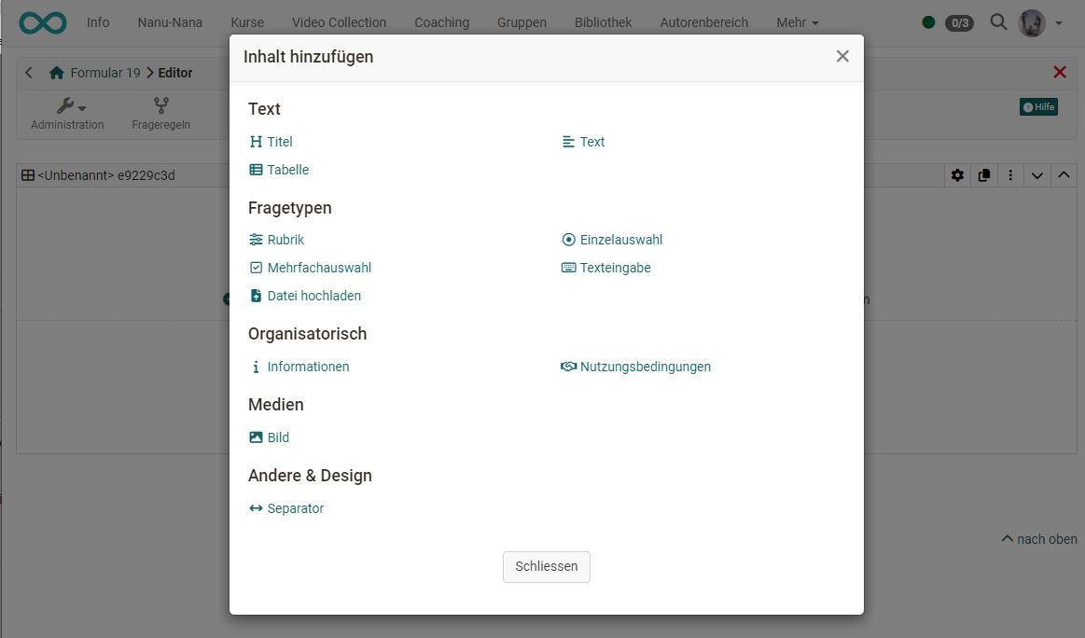Viewport: 1085px width, 638px height.
Task: Open the Mehr navigation dropdown
Action: pyautogui.click(x=797, y=22)
